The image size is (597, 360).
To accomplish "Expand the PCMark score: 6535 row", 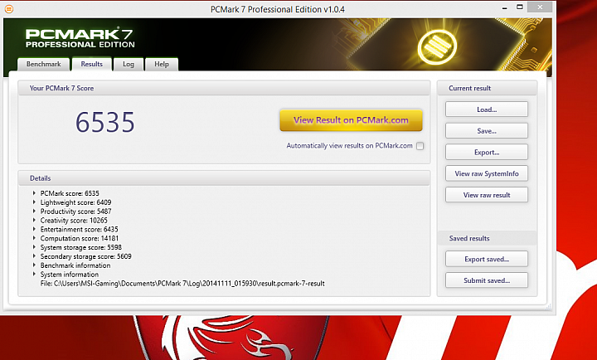I will tap(34, 193).
